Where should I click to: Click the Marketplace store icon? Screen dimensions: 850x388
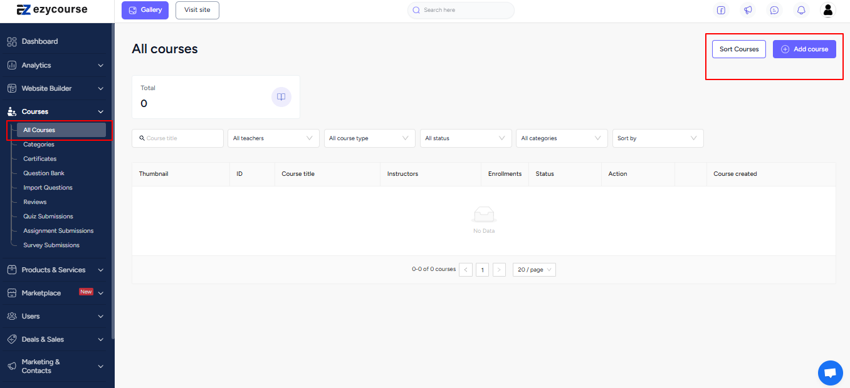(11, 293)
